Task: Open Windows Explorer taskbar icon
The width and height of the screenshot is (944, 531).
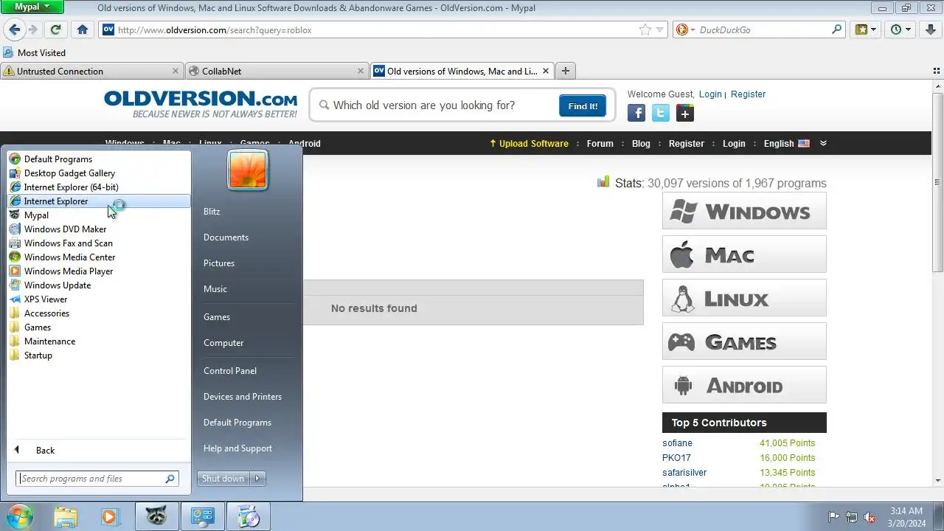Action: [x=66, y=517]
